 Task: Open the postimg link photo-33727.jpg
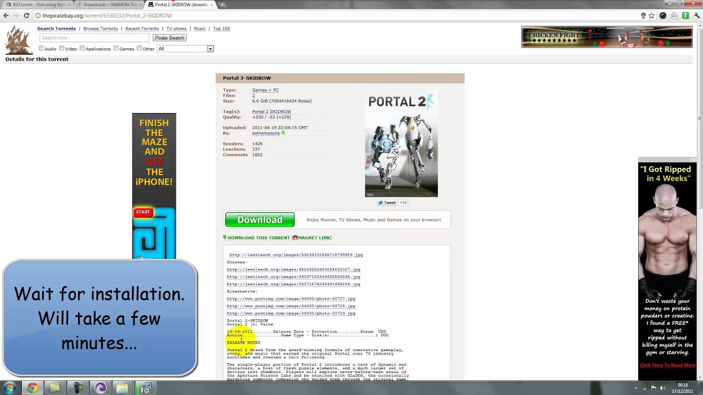(x=291, y=299)
